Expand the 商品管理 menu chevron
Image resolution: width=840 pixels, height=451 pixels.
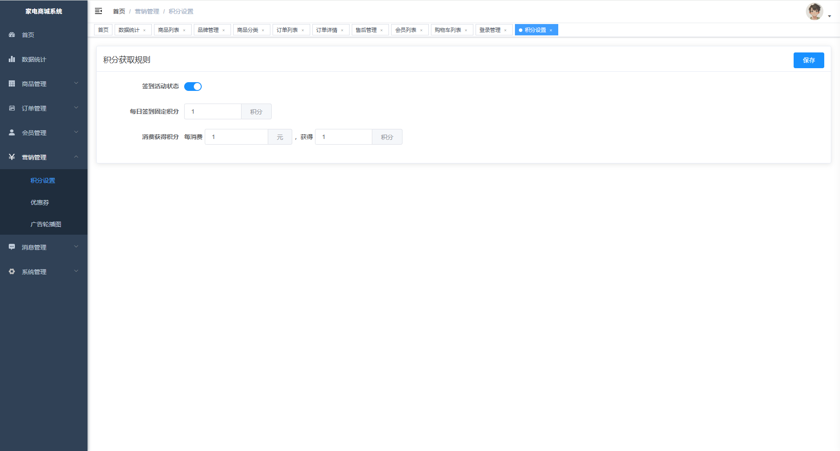click(x=76, y=83)
